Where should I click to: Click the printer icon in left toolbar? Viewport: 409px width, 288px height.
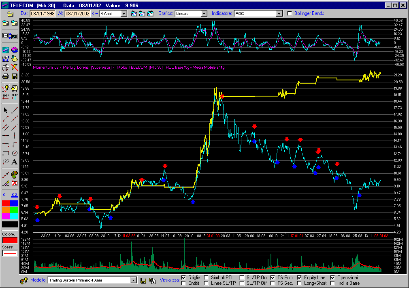[x=6, y=76]
